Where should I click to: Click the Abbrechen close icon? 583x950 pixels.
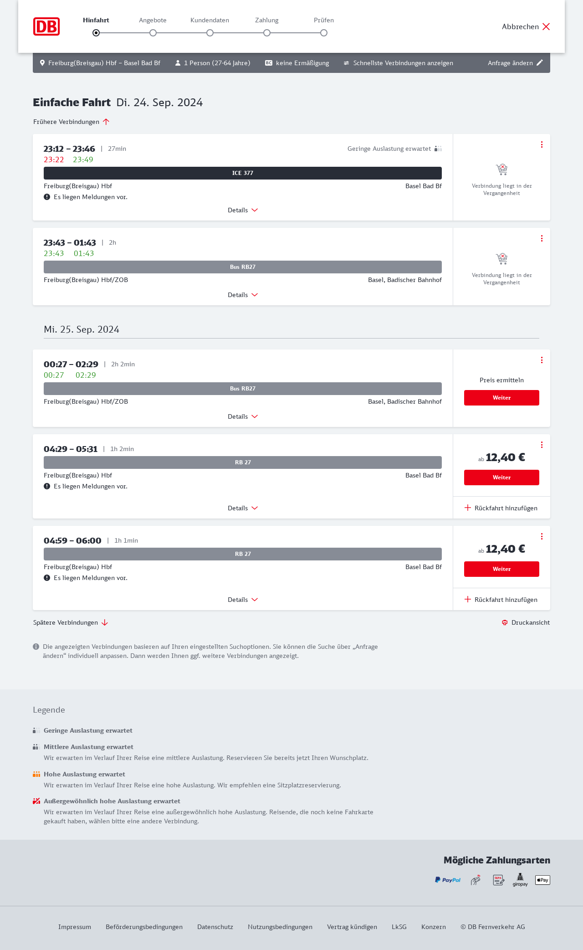tap(546, 26)
